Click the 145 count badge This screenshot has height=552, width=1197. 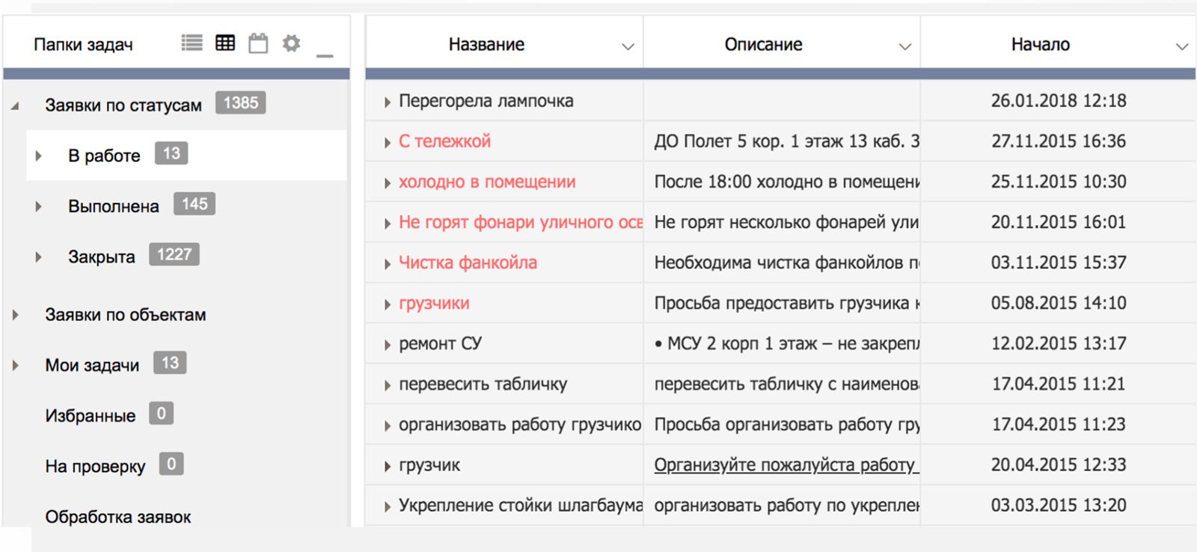click(195, 203)
